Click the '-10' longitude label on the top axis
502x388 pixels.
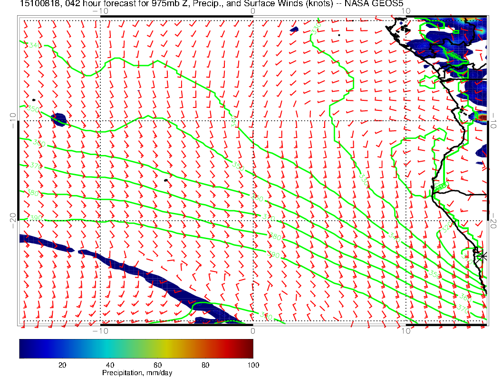(100, 11)
